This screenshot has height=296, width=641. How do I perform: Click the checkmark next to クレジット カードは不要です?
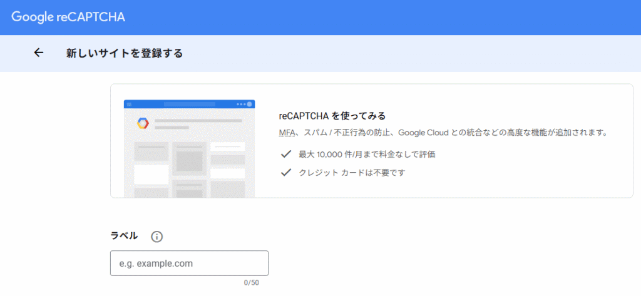tap(286, 172)
